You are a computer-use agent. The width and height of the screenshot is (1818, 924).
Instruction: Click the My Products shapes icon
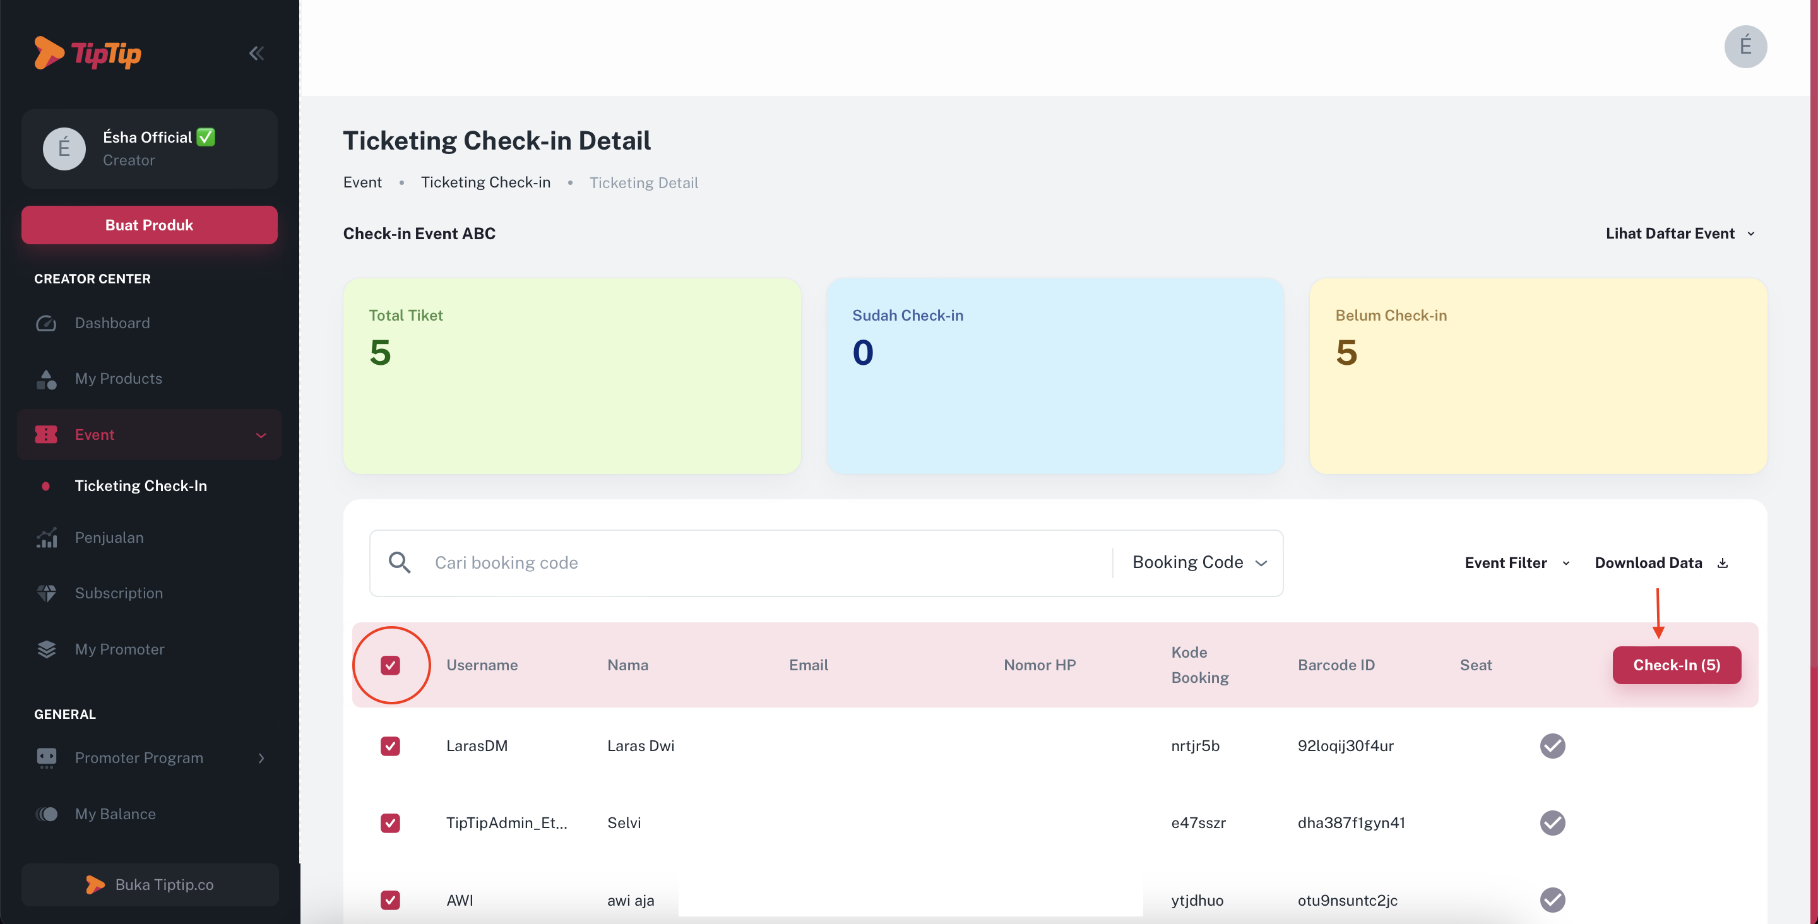coord(47,379)
